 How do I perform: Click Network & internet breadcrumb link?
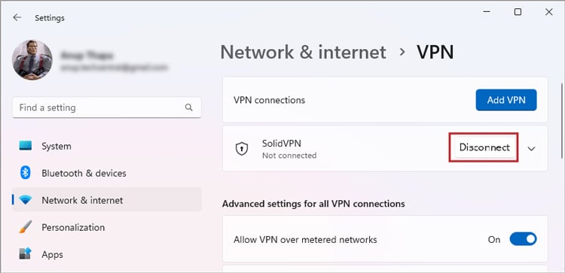303,53
